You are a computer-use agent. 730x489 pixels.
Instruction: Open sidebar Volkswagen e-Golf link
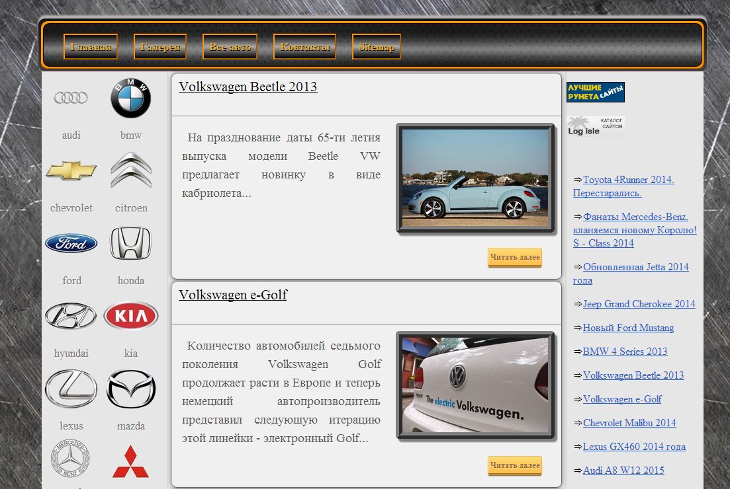click(x=623, y=399)
